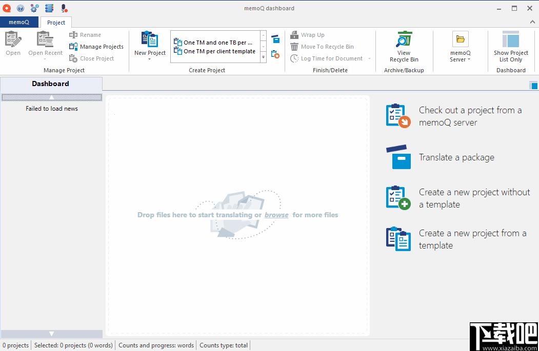
Task: Click Log Time for Document
Action: (327, 58)
